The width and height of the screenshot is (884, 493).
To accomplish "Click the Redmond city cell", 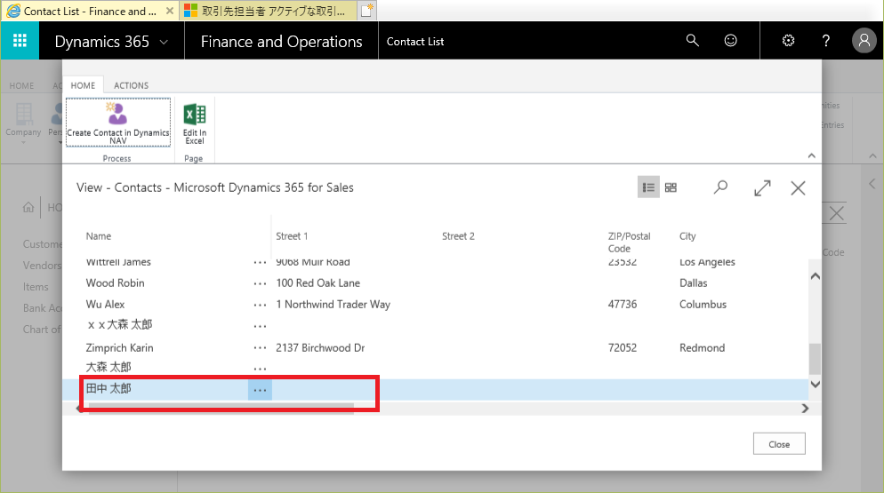I will (x=702, y=347).
